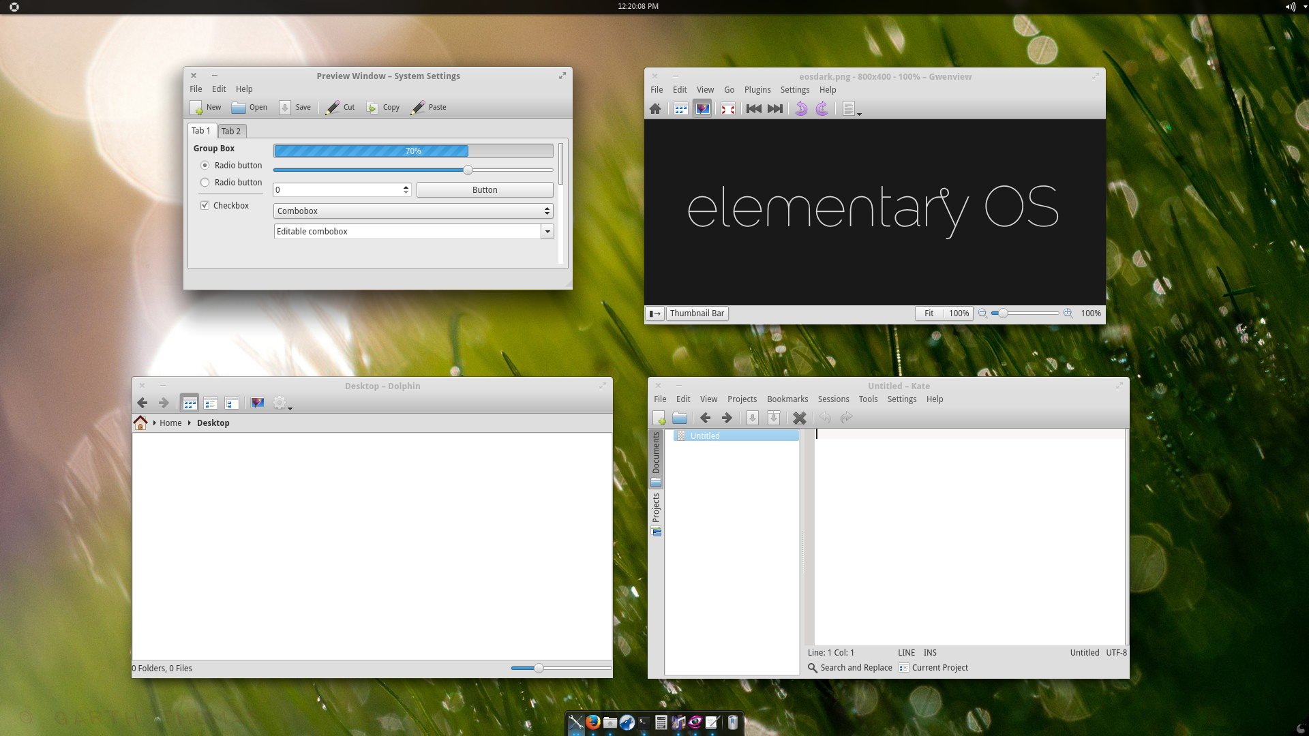
Task: Toggle the Gwenview sidebar button
Action: pyautogui.click(x=654, y=313)
